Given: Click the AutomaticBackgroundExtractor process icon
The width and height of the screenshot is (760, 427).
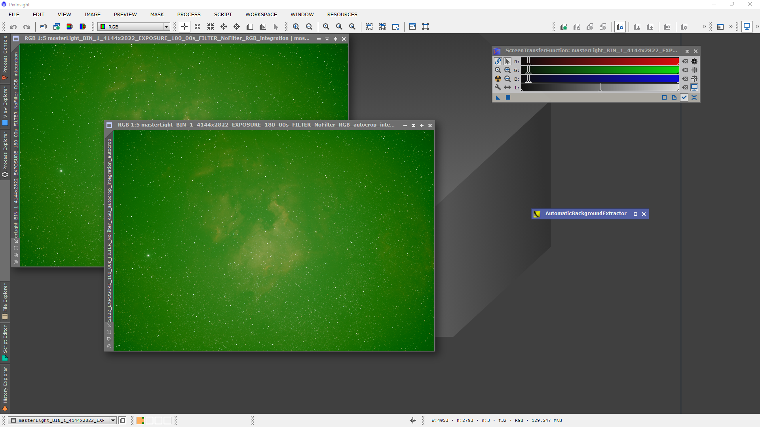Looking at the screenshot, I should pos(537,214).
